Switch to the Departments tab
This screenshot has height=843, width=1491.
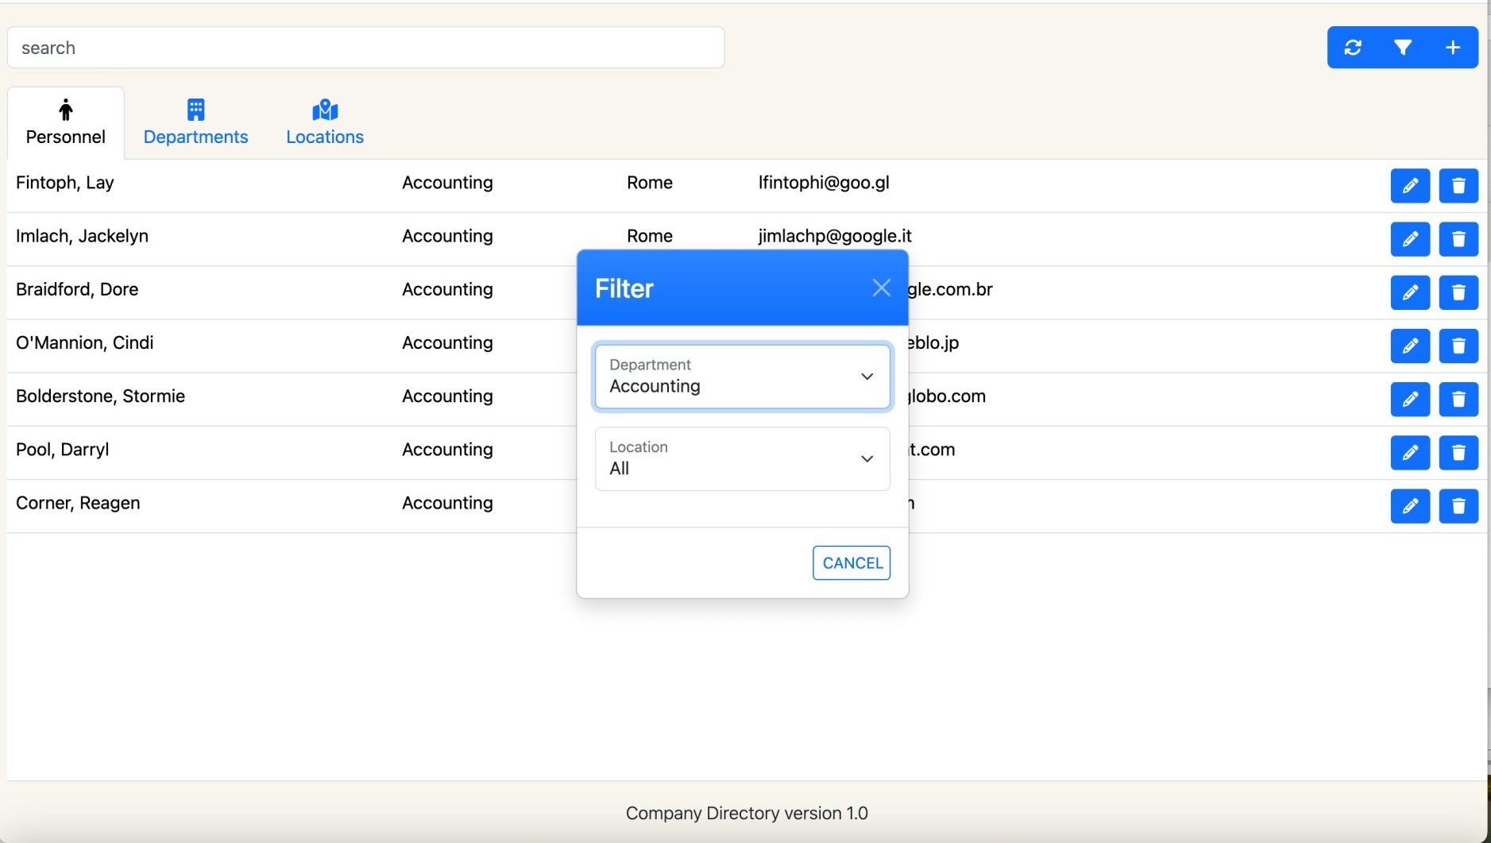[x=195, y=123]
